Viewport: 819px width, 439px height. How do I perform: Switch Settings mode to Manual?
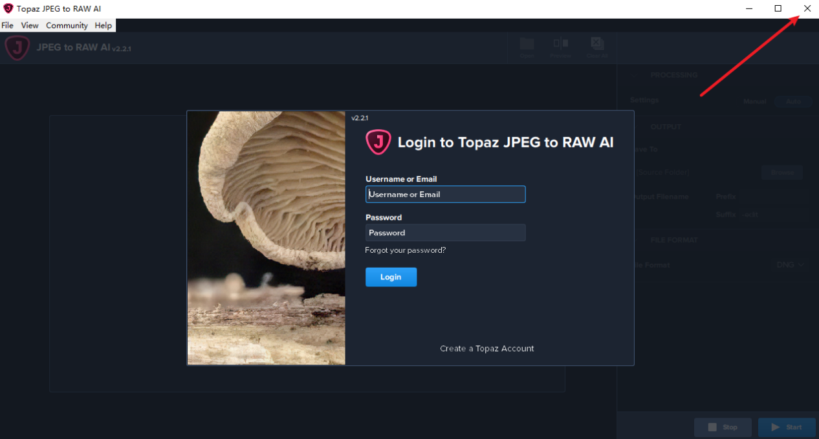754,102
